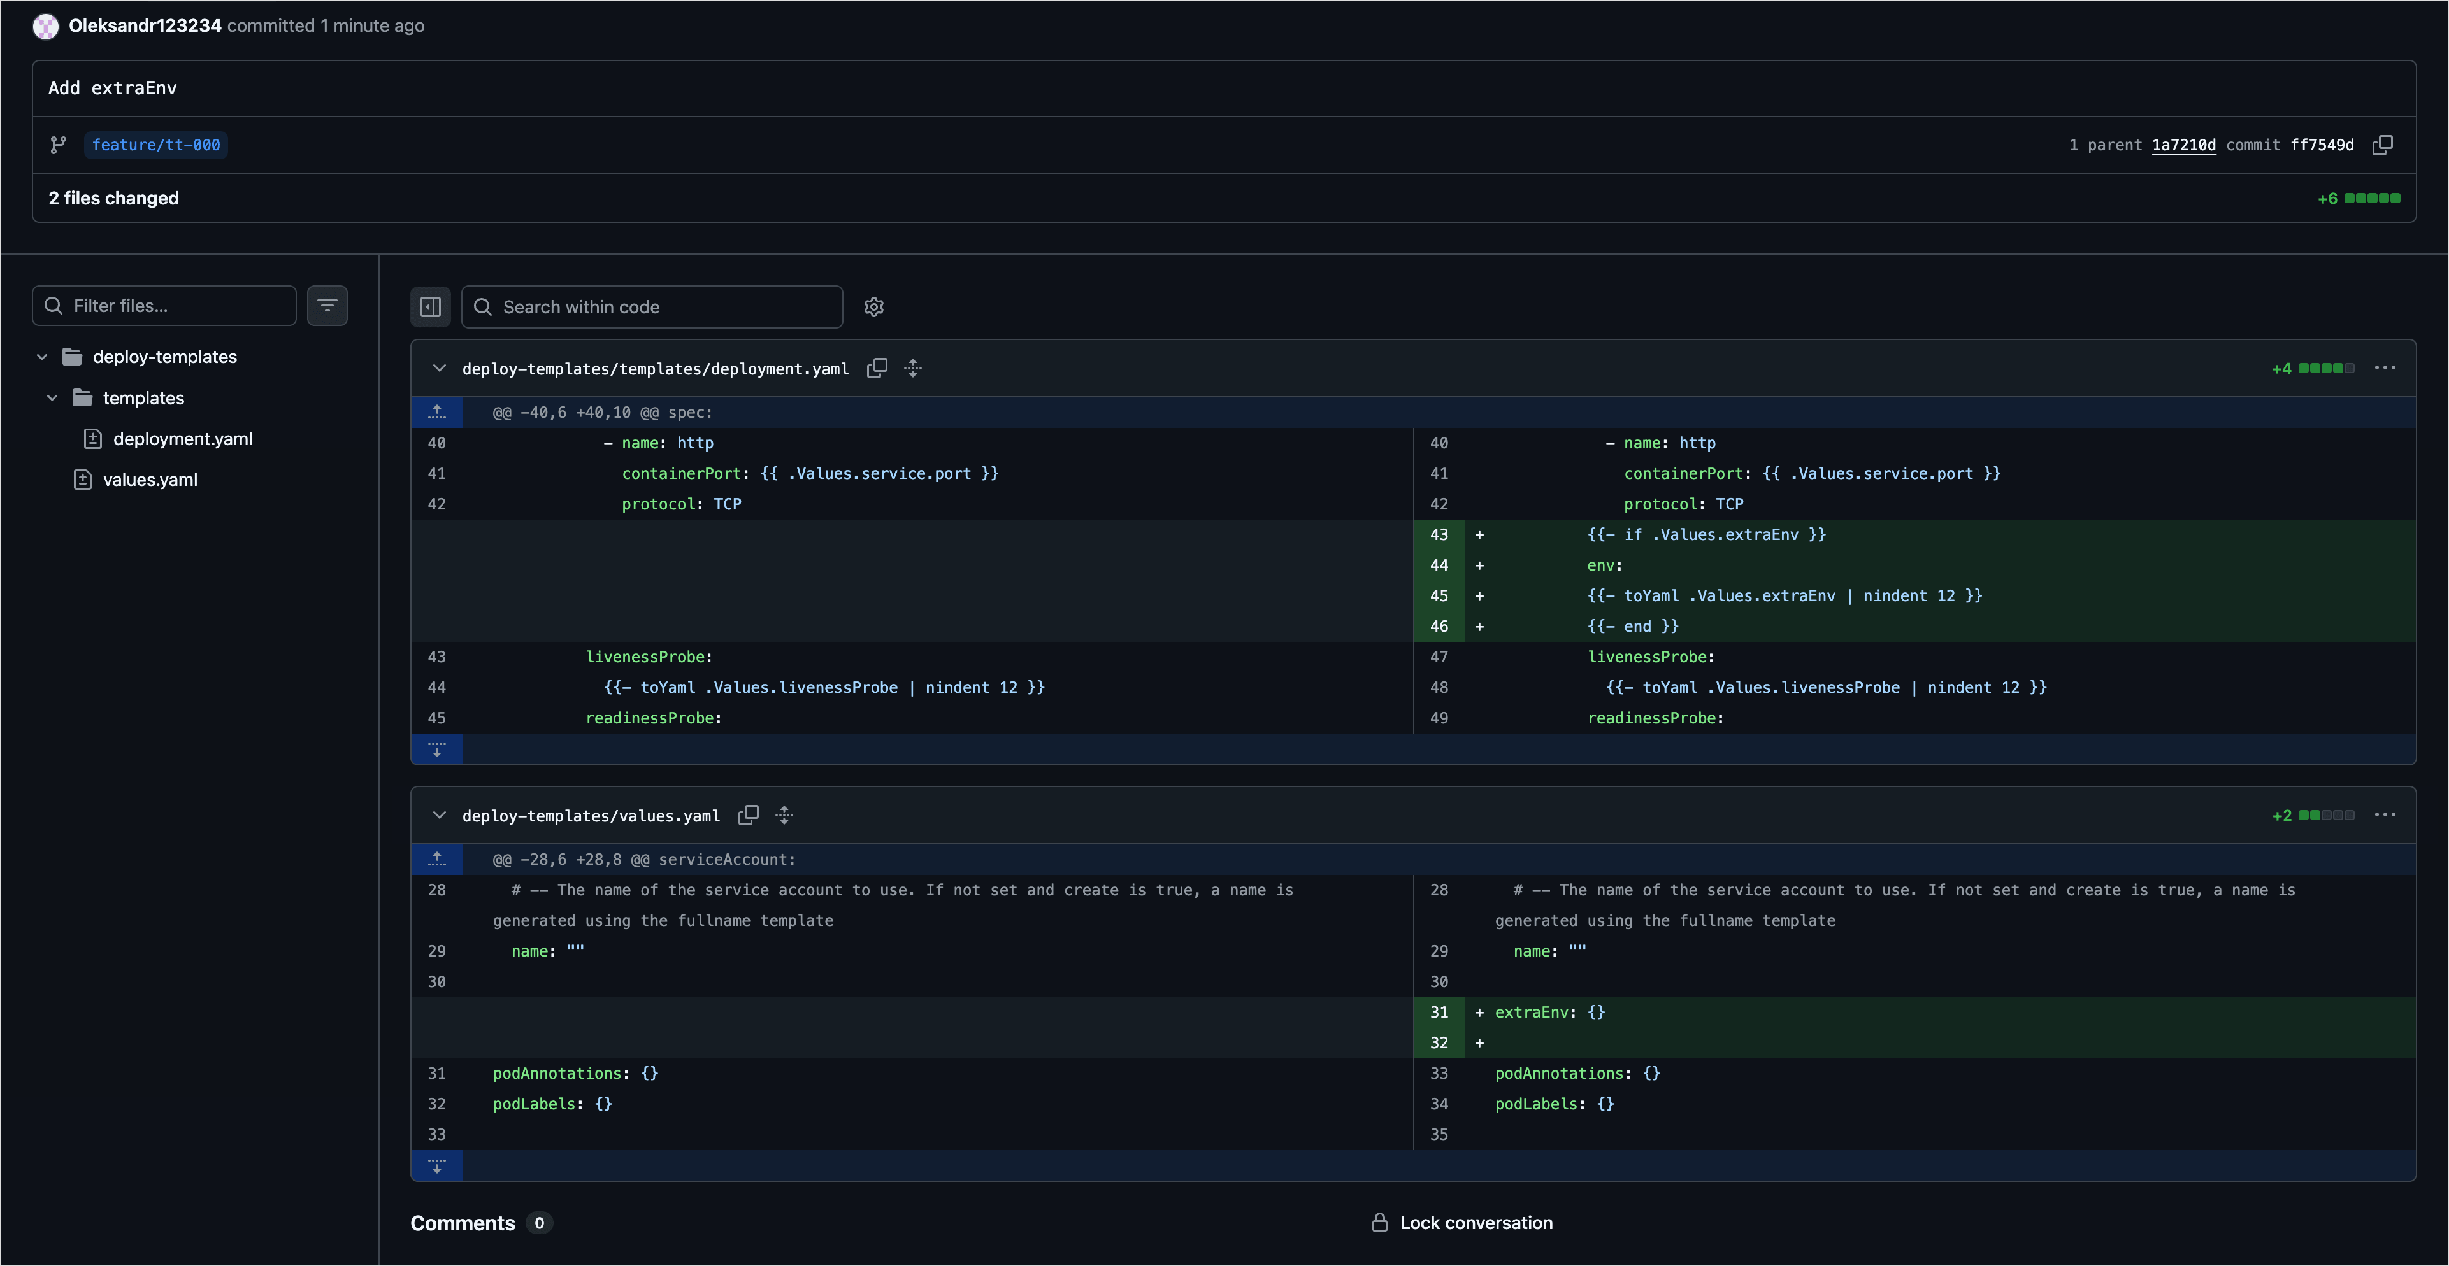The image size is (2449, 1266).
Task: Click the 'Add extraEnv' commit message
Action: coord(112,89)
